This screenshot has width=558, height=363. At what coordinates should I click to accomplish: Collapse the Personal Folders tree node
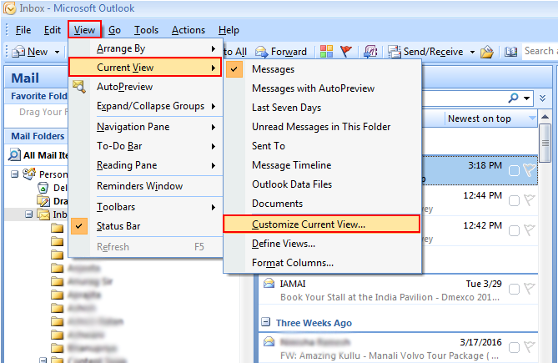coord(14,174)
